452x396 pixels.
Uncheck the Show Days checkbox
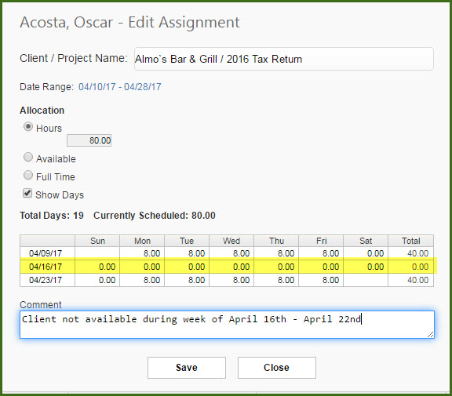(27, 193)
